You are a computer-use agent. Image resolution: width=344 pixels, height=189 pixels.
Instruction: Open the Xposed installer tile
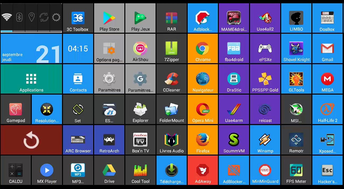coord(327,140)
